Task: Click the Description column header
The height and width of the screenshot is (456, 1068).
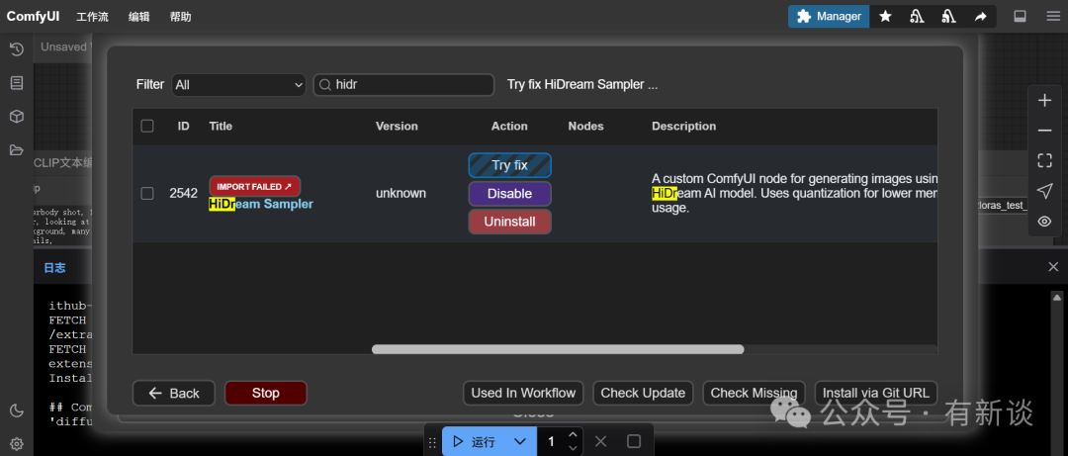Action: (684, 126)
